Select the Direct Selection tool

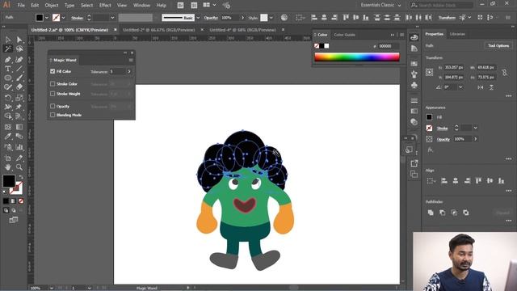(19, 40)
